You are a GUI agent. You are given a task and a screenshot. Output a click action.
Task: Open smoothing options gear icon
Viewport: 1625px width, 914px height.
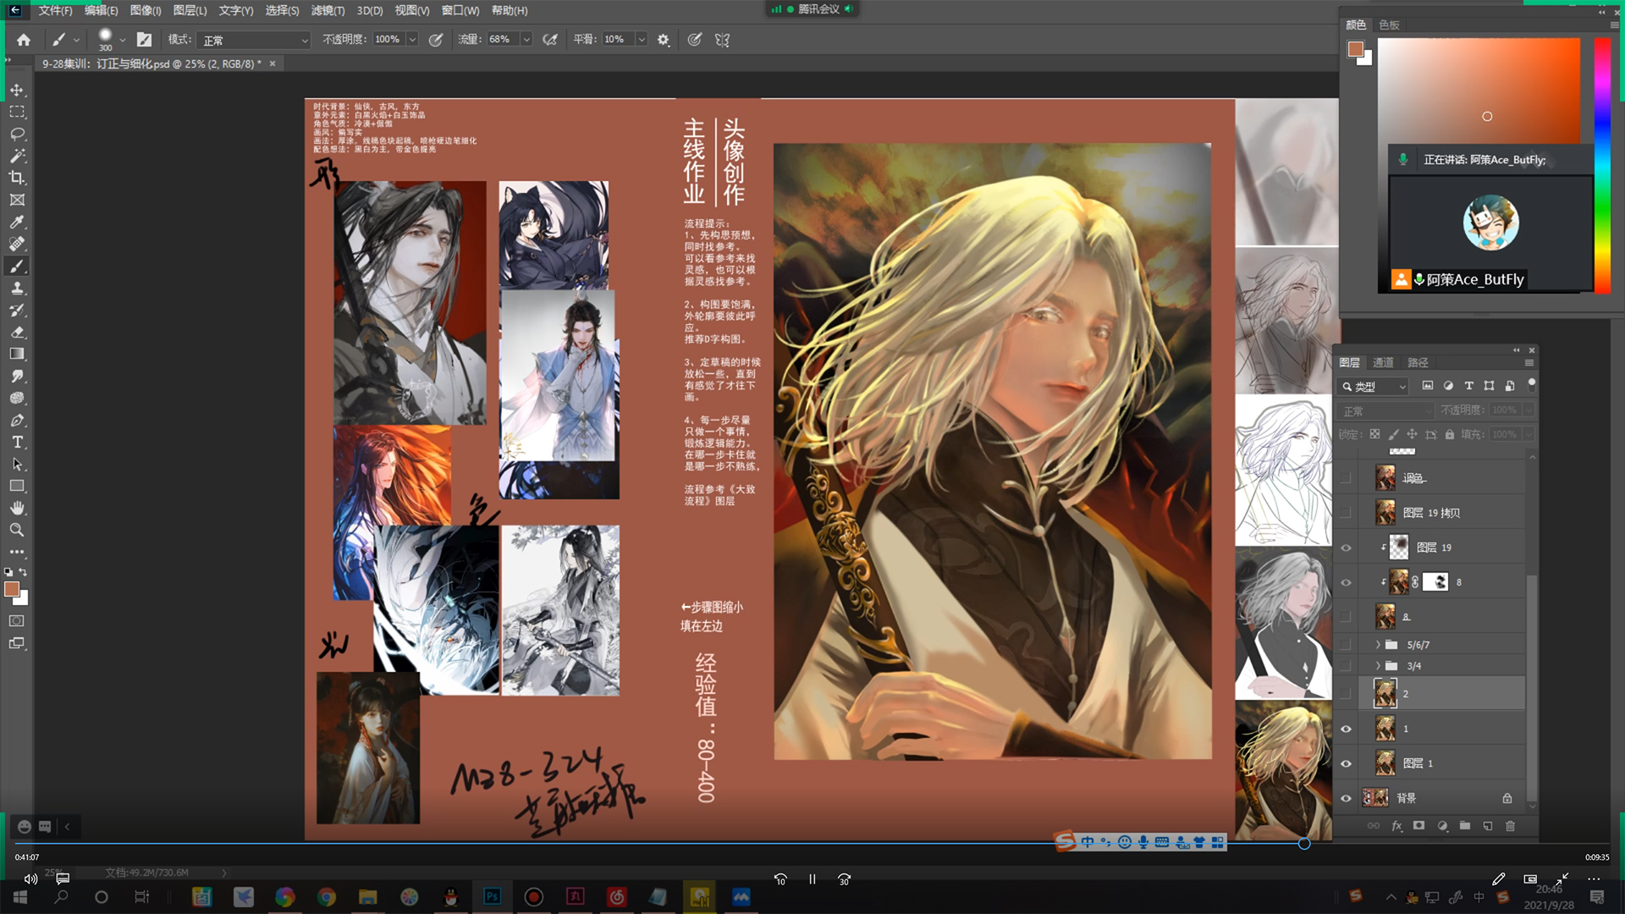click(664, 40)
